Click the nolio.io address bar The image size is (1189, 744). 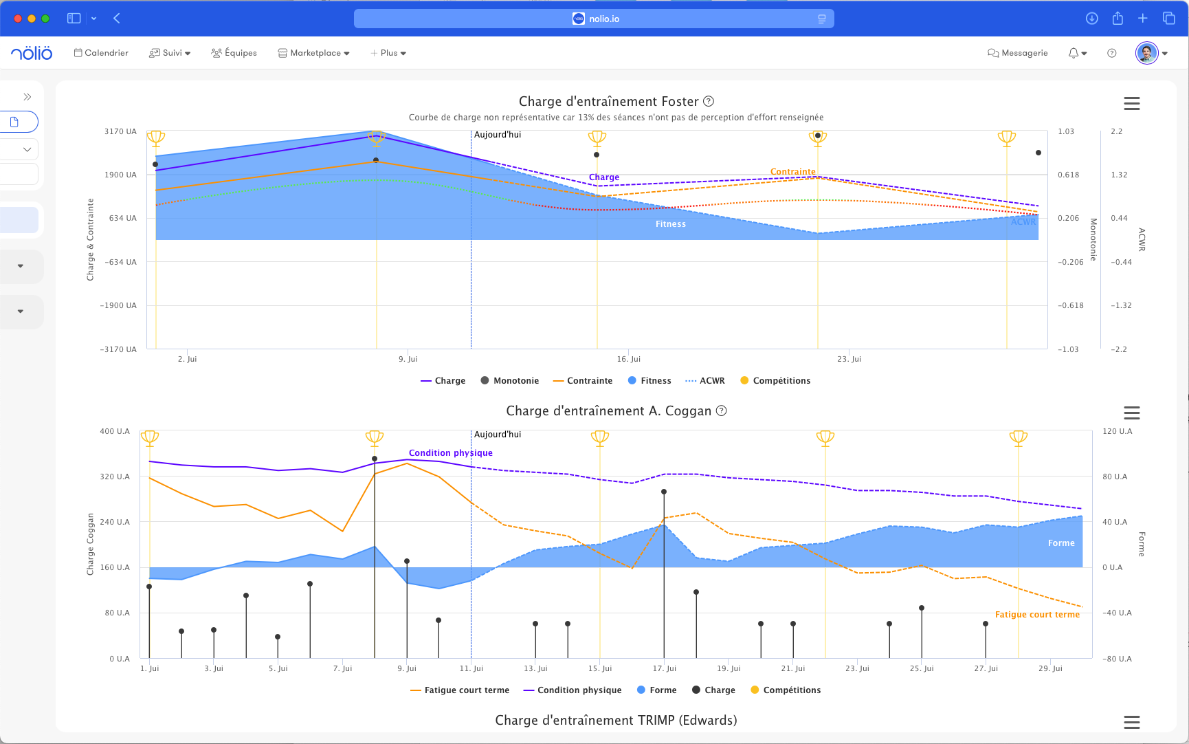594,19
